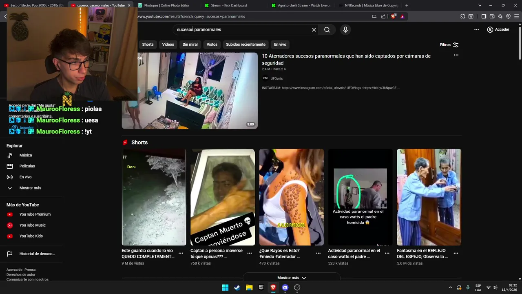The image size is (522, 294).
Task: Play the Captan Muerto moviéndose short
Action: pyautogui.click(x=223, y=197)
